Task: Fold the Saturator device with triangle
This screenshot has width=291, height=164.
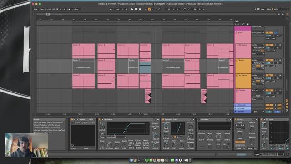Action: [102, 119]
